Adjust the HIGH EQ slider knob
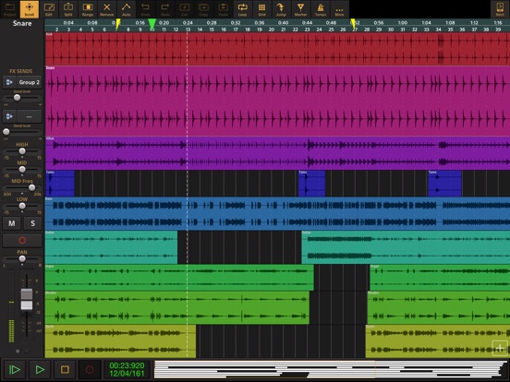 pos(22,151)
